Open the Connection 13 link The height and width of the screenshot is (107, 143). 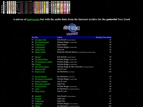[40, 45]
